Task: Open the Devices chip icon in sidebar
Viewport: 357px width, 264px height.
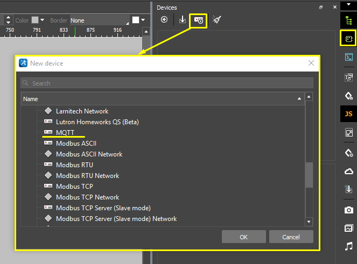Action: click(x=348, y=39)
